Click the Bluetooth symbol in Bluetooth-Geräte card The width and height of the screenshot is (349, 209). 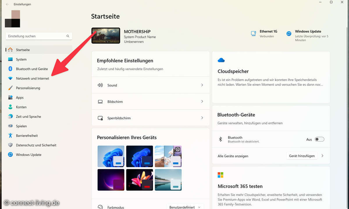220,139
